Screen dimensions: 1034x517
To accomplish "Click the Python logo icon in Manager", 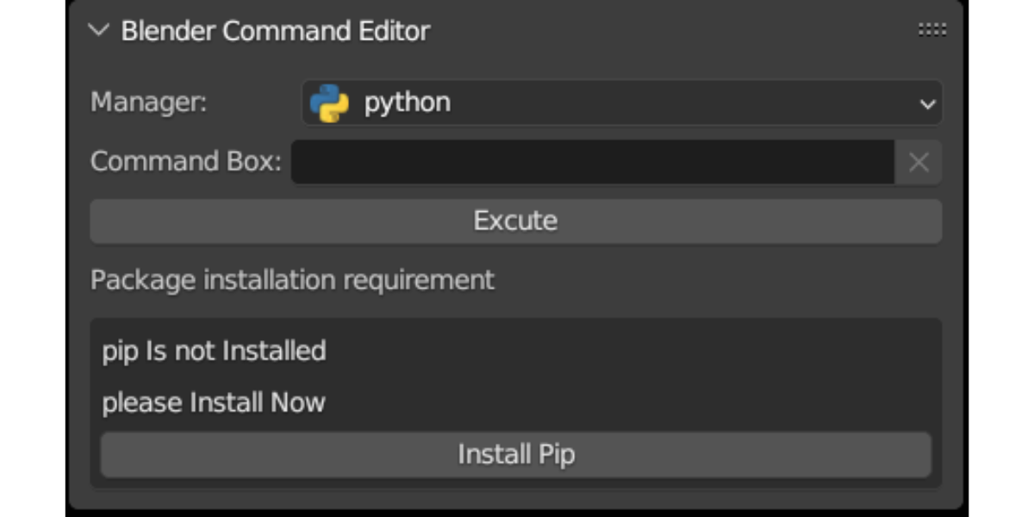I will coord(329,103).
